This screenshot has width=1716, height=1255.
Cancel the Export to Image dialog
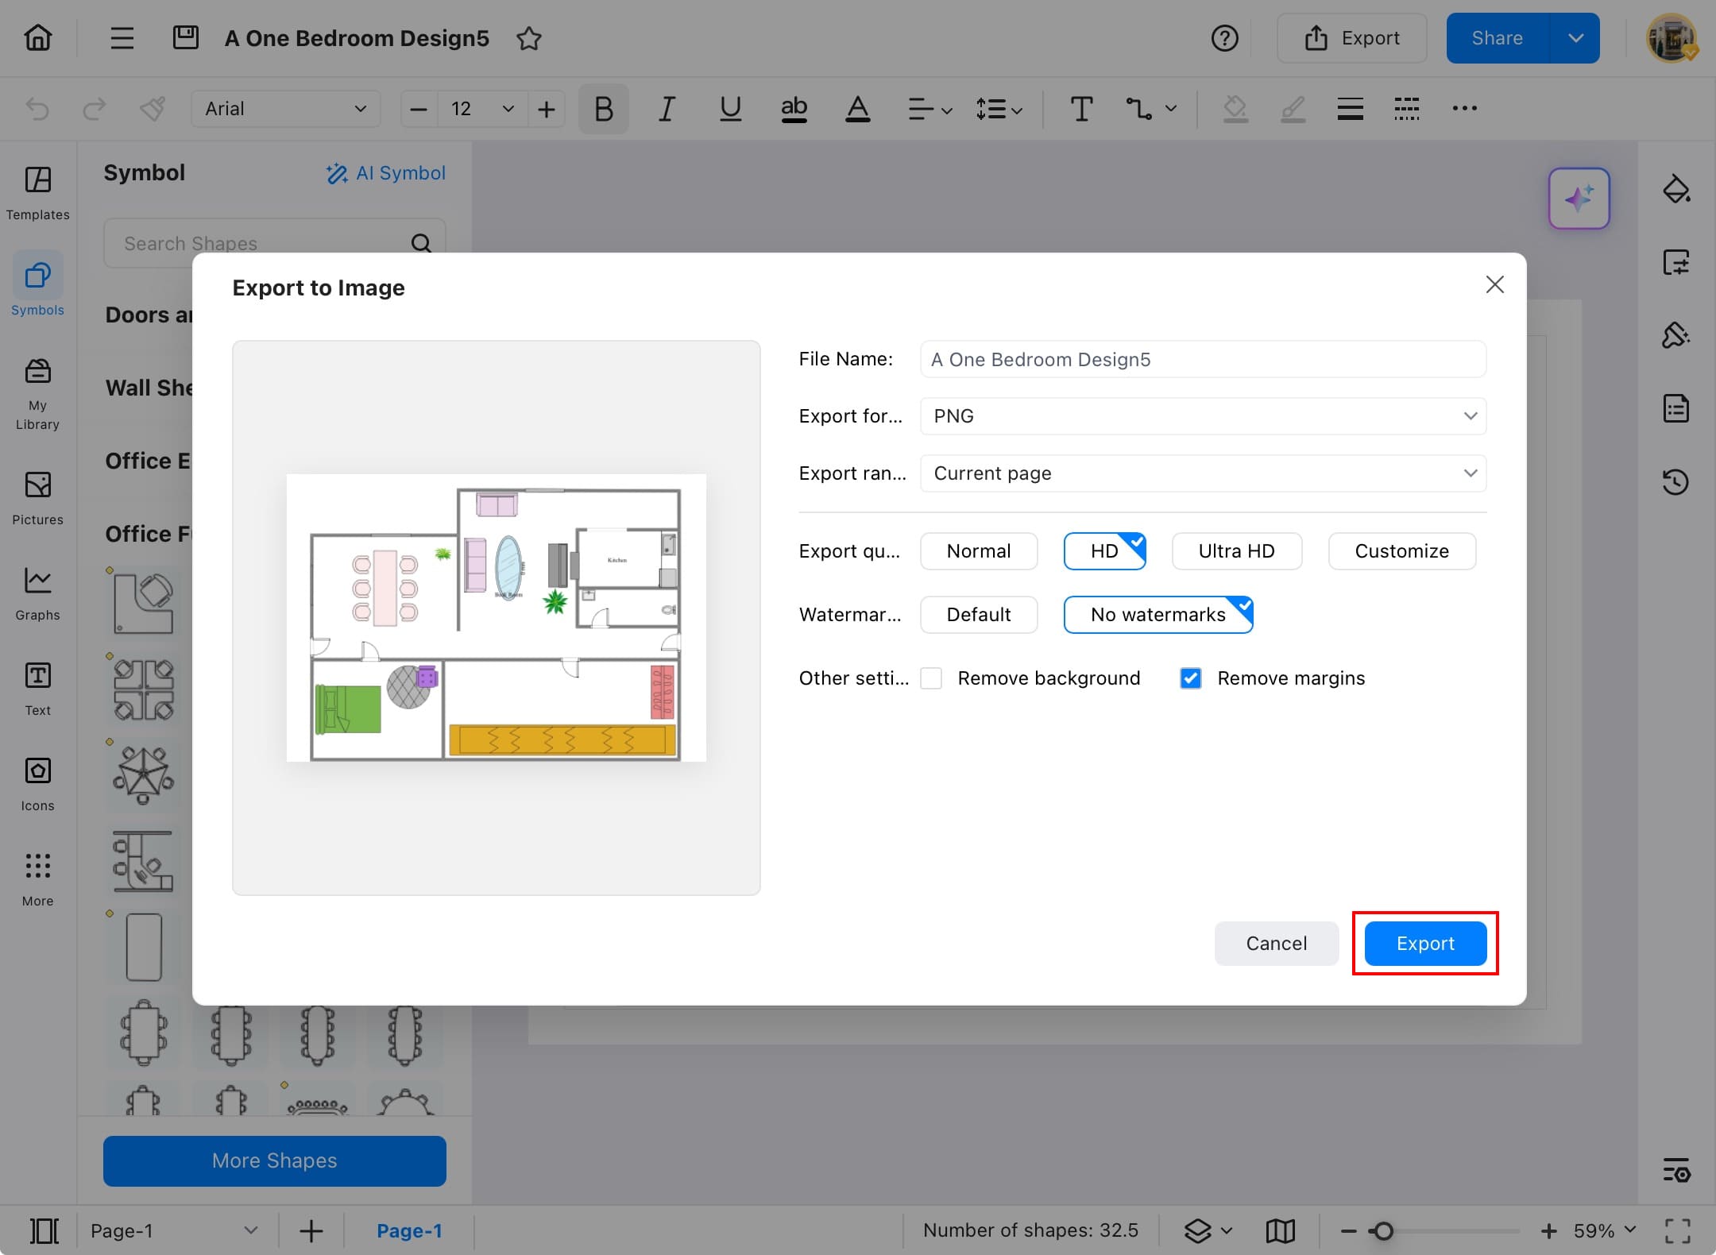1276,944
